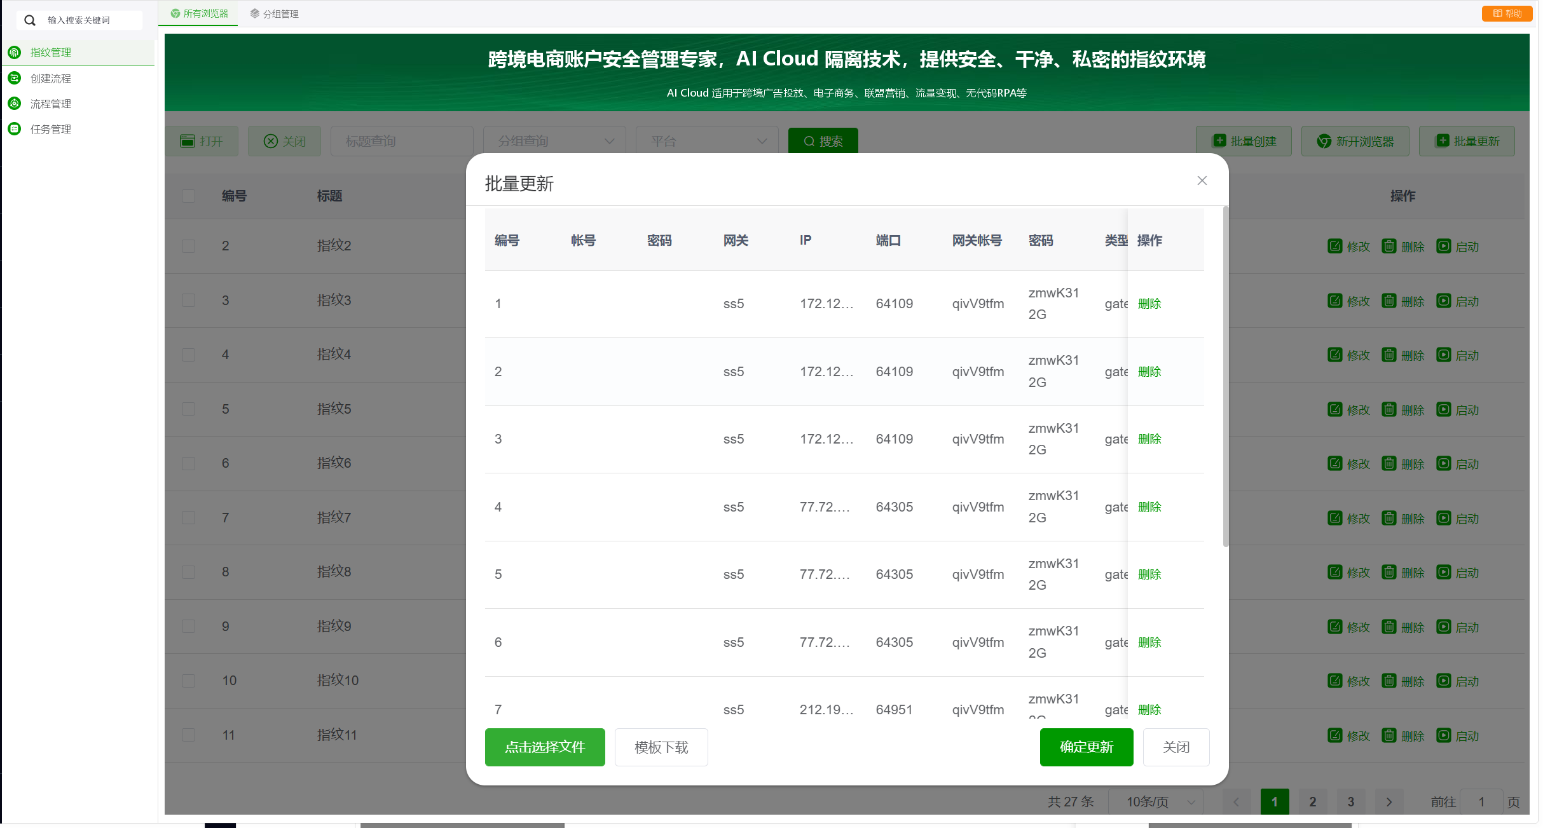Screen dimensions: 1543x828
Task: Click the 批量更新 plus icon in toolbar
Action: coord(1442,140)
